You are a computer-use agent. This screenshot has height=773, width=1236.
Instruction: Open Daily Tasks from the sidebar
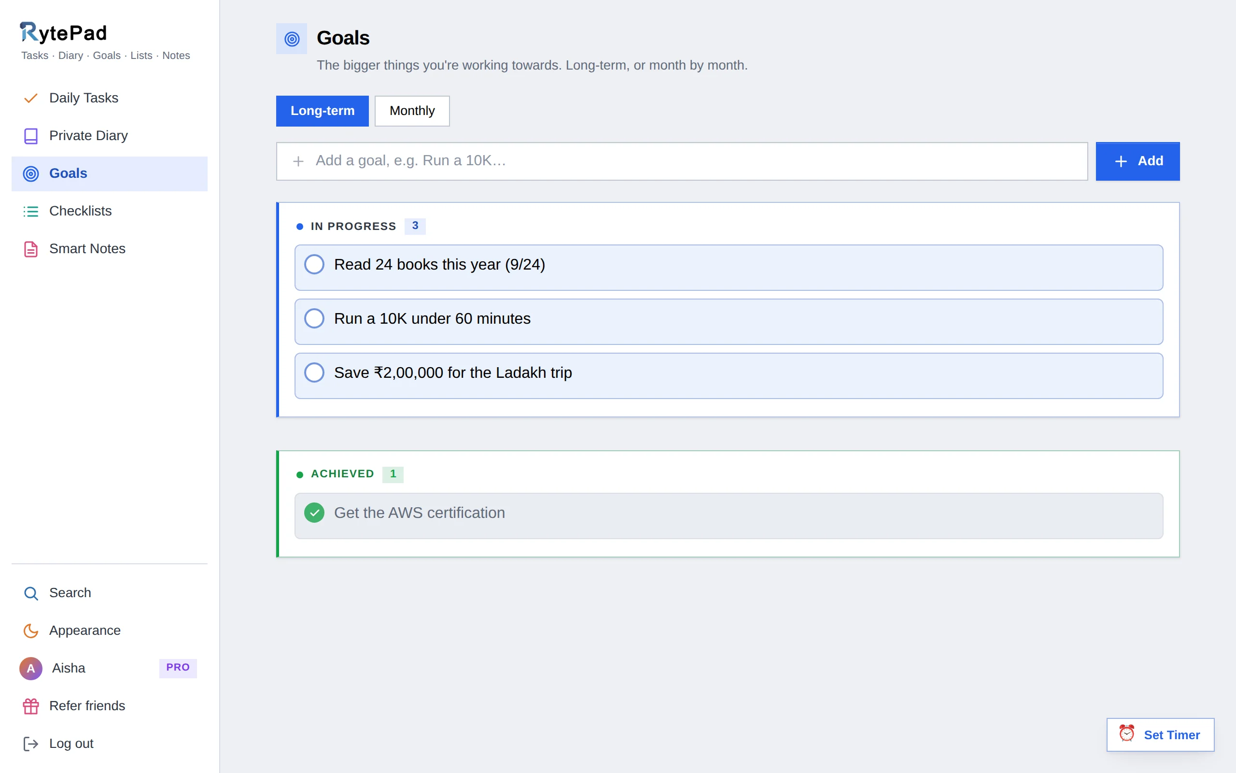point(109,98)
